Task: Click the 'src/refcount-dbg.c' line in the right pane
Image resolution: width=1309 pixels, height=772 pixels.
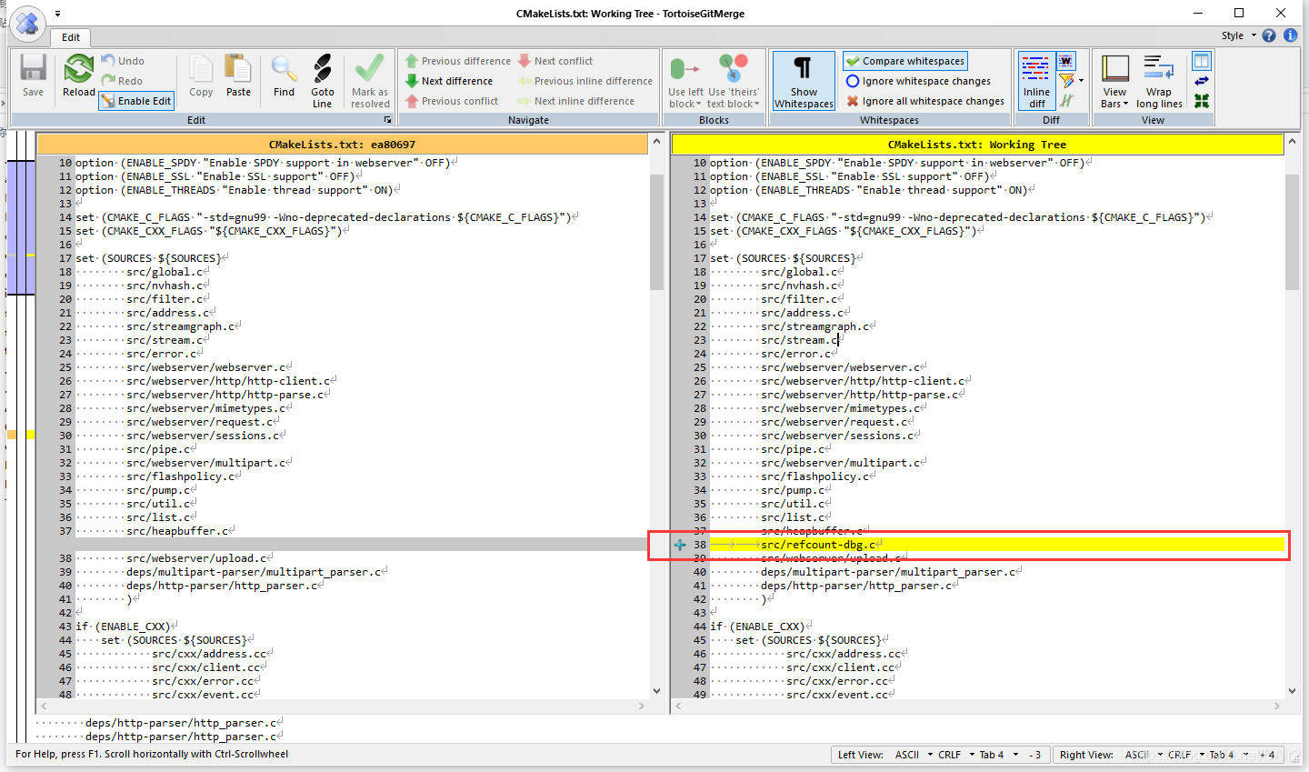Action: [996, 545]
